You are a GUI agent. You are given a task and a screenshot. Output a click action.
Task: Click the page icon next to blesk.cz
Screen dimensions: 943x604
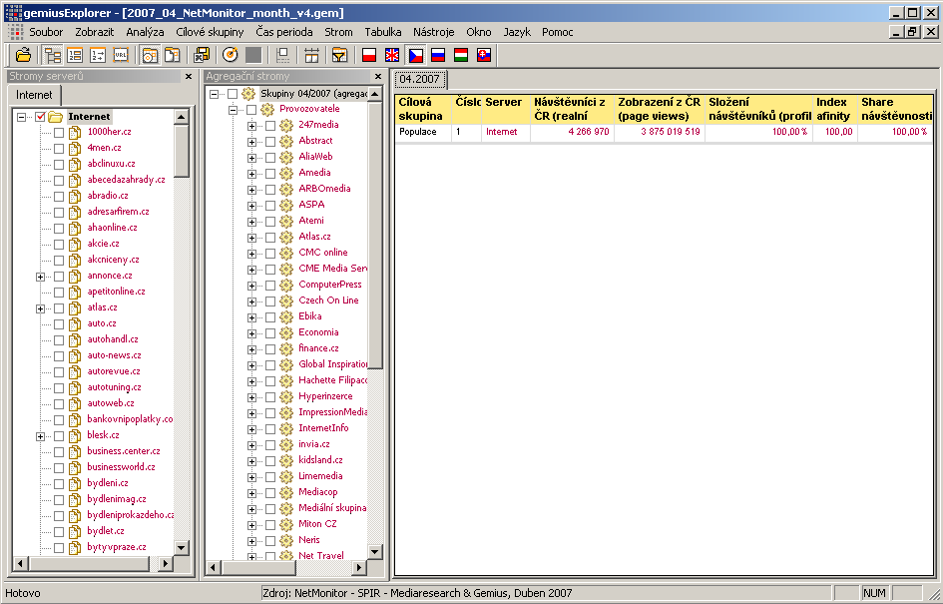[x=75, y=435]
